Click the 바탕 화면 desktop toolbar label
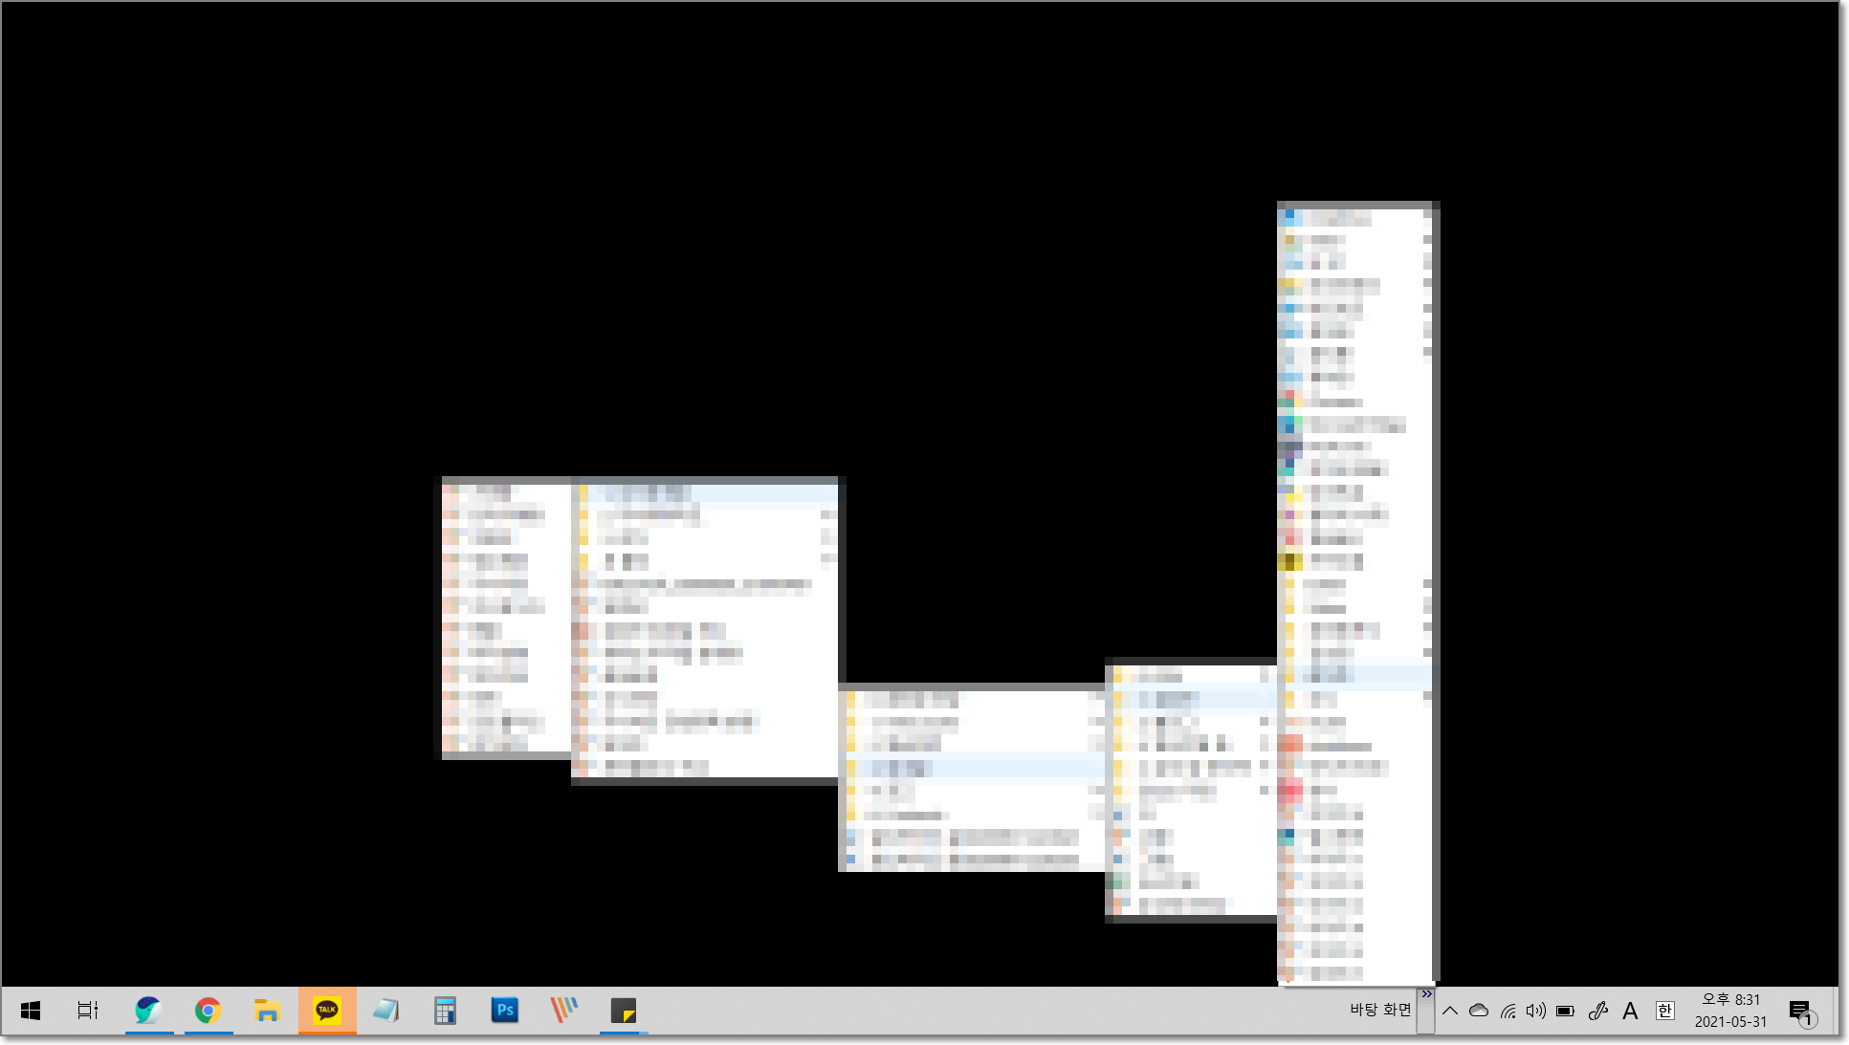This screenshot has width=1849, height=1045. click(x=1379, y=1010)
